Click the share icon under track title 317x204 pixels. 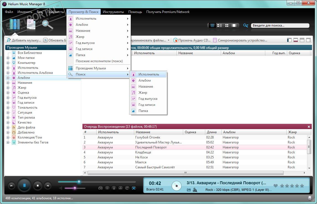(x=189, y=190)
